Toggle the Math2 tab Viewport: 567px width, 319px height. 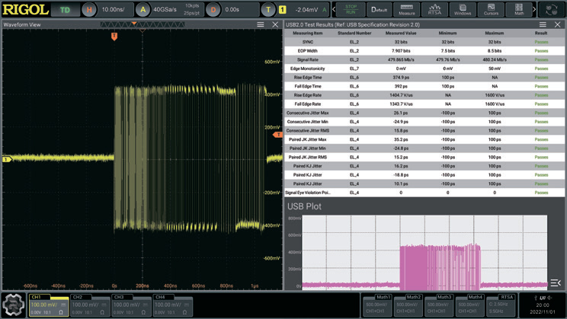click(407, 305)
